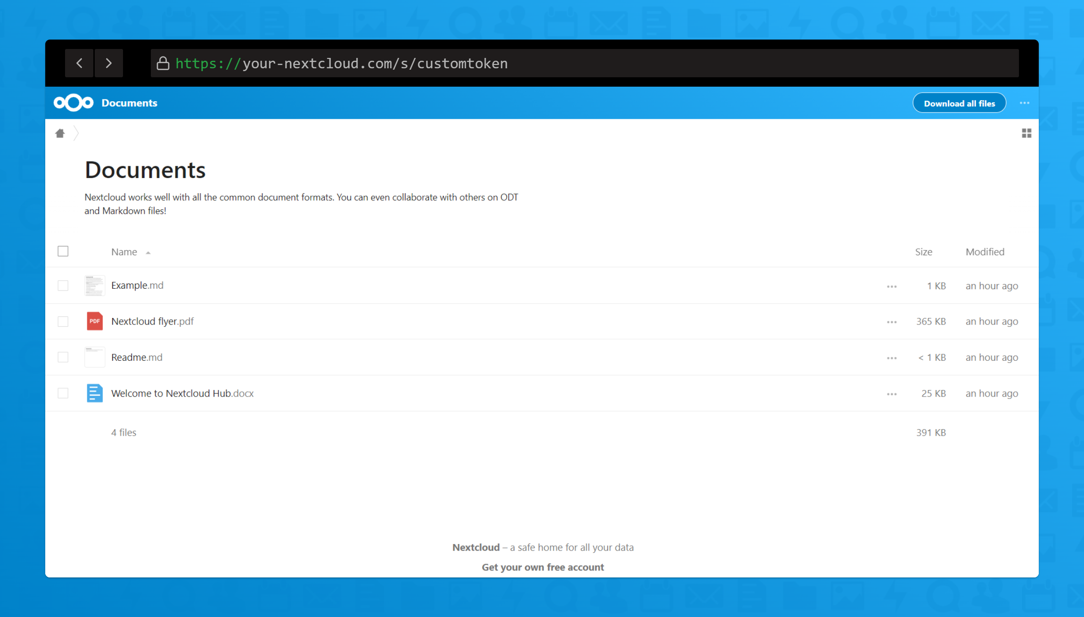Check the box next to Example.md
Viewport: 1084px width, 617px height.
point(63,285)
